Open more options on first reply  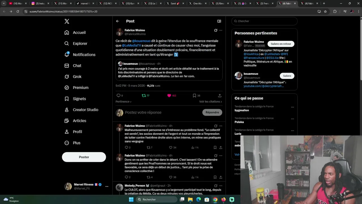point(221,126)
